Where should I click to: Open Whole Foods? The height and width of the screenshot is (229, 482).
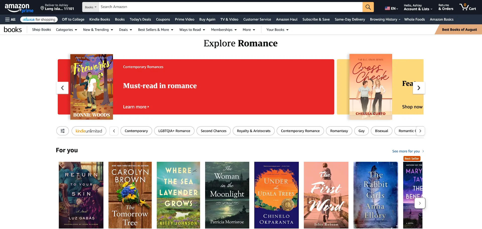coord(414,19)
